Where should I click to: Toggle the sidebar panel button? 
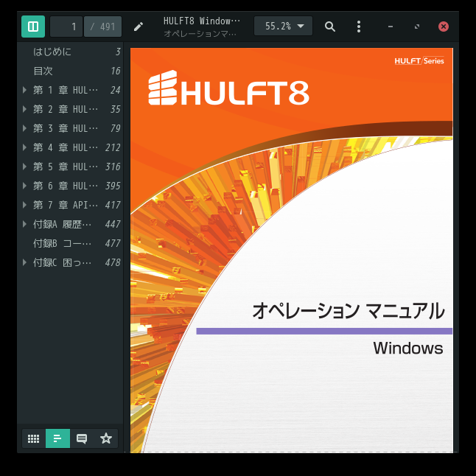33,27
